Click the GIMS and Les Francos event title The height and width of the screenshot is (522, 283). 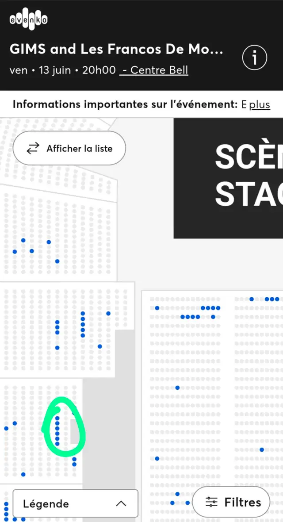[x=116, y=49]
